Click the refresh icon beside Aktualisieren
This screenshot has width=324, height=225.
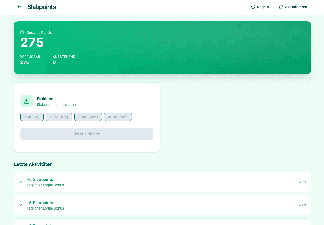point(281,7)
